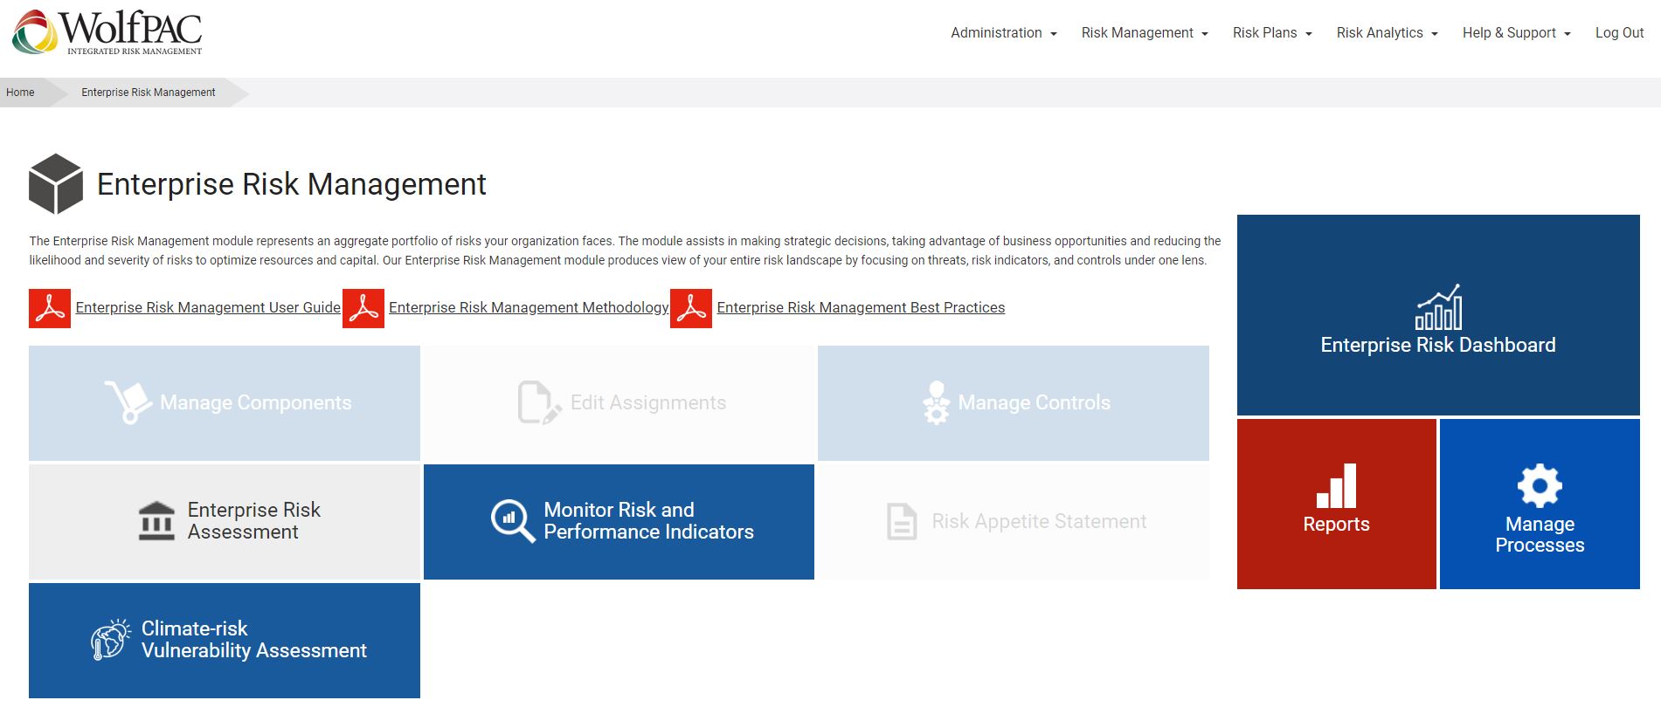Screen dimensions: 1661x714
Task: Click the Monitor Risk magnifier icon
Action: [x=512, y=520]
